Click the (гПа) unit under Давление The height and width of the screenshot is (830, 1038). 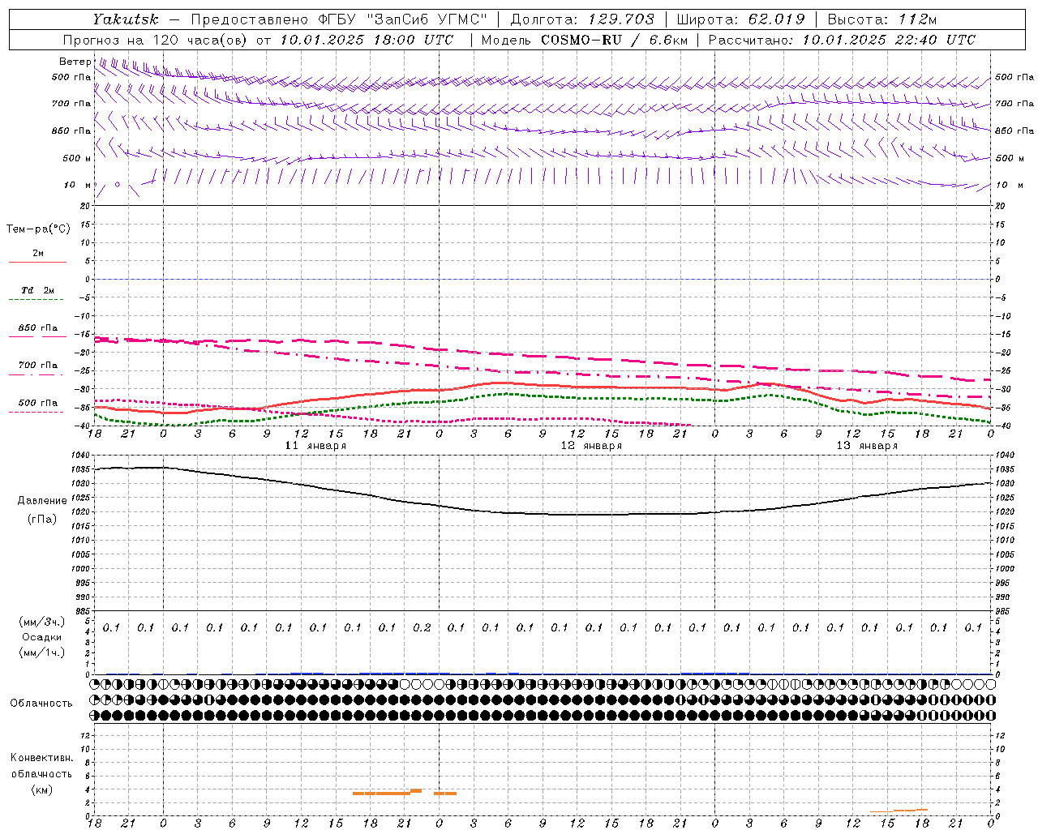pyautogui.click(x=42, y=520)
